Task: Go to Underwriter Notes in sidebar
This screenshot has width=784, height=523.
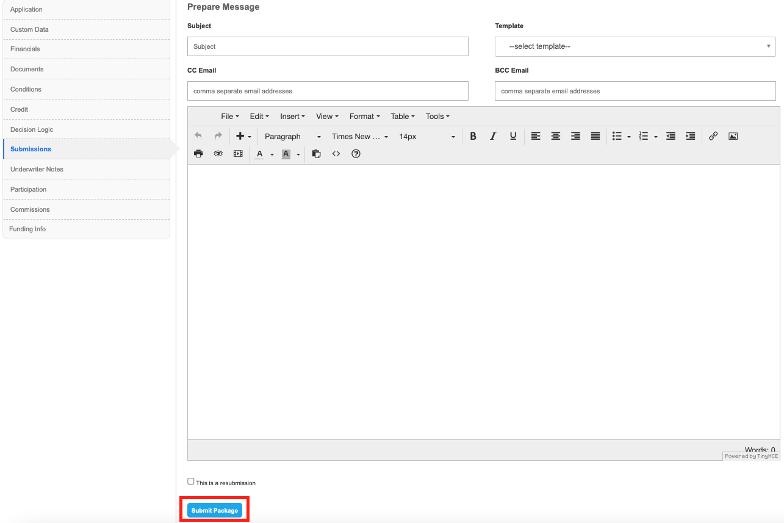Action: [87, 169]
